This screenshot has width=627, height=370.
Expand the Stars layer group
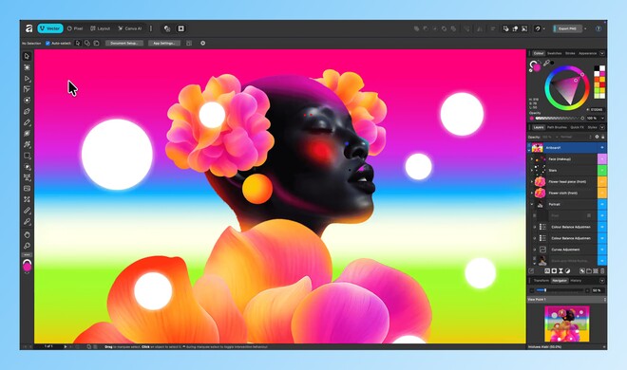tap(532, 171)
